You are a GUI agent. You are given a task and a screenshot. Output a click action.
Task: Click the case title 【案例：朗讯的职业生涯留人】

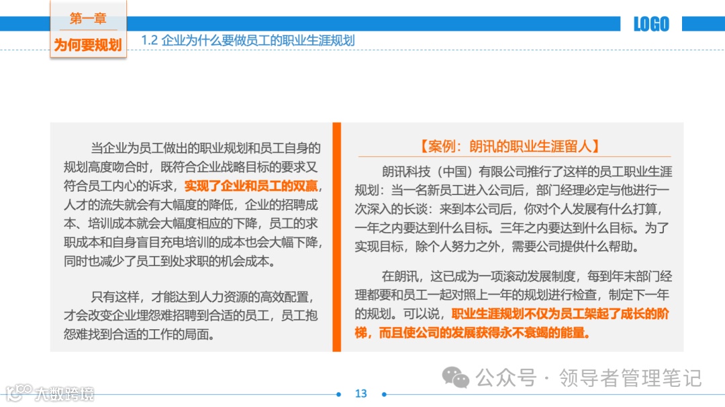[x=510, y=146]
